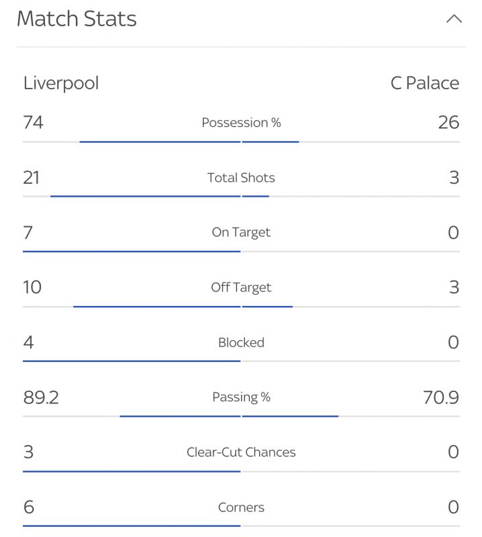Click the Passing % comparison bar

pyautogui.click(x=241, y=416)
